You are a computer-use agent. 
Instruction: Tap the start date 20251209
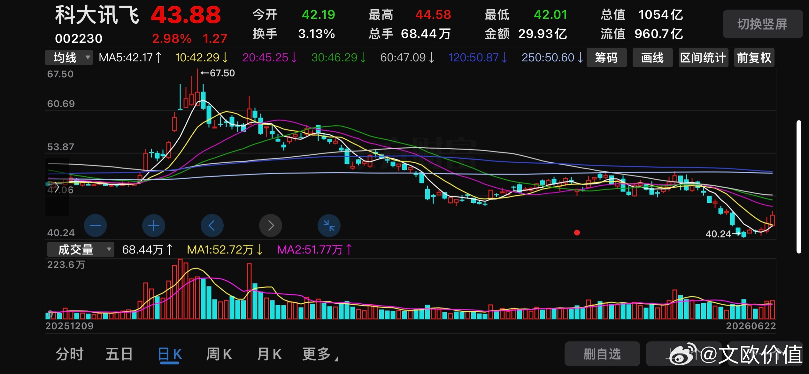tap(69, 326)
